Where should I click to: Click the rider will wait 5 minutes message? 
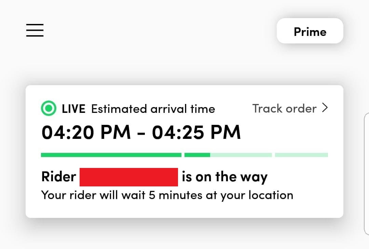coord(167,196)
